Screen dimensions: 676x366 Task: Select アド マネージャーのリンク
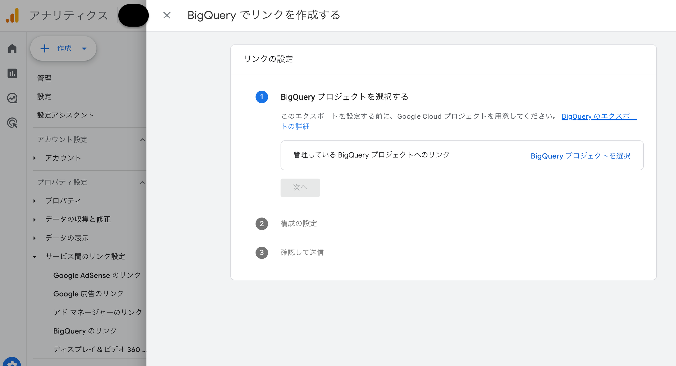coord(98,312)
